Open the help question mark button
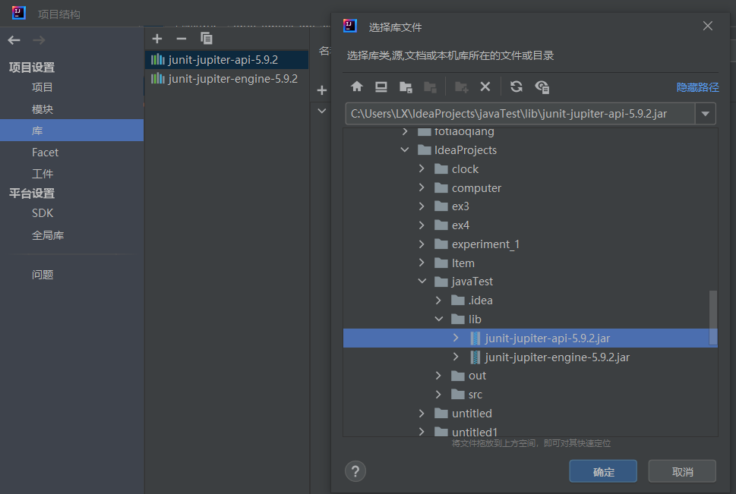Viewport: 736px width, 494px height. tap(355, 471)
